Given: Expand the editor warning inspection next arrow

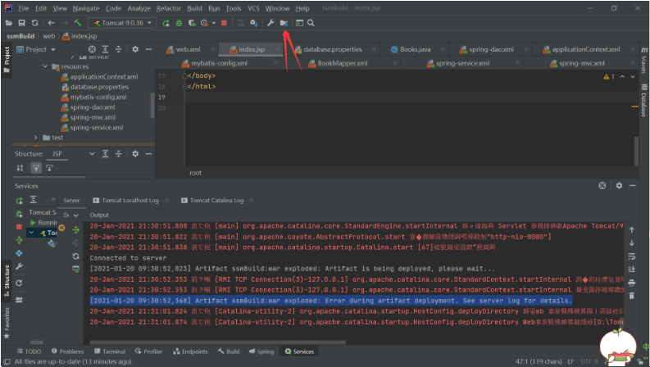Looking at the screenshot, I should point(633,77).
